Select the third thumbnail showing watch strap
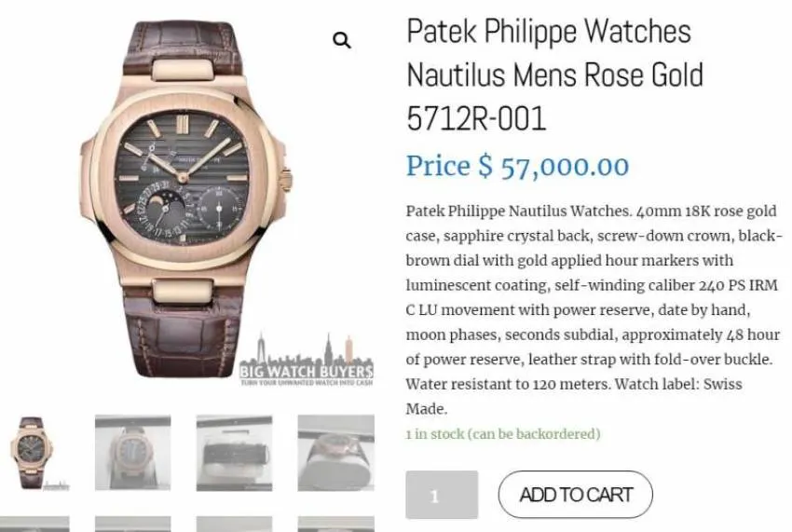 click(235, 453)
